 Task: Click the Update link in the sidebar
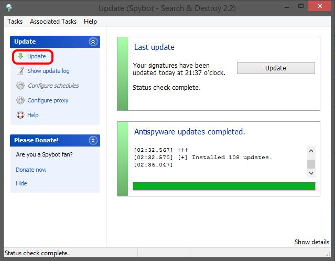click(37, 56)
